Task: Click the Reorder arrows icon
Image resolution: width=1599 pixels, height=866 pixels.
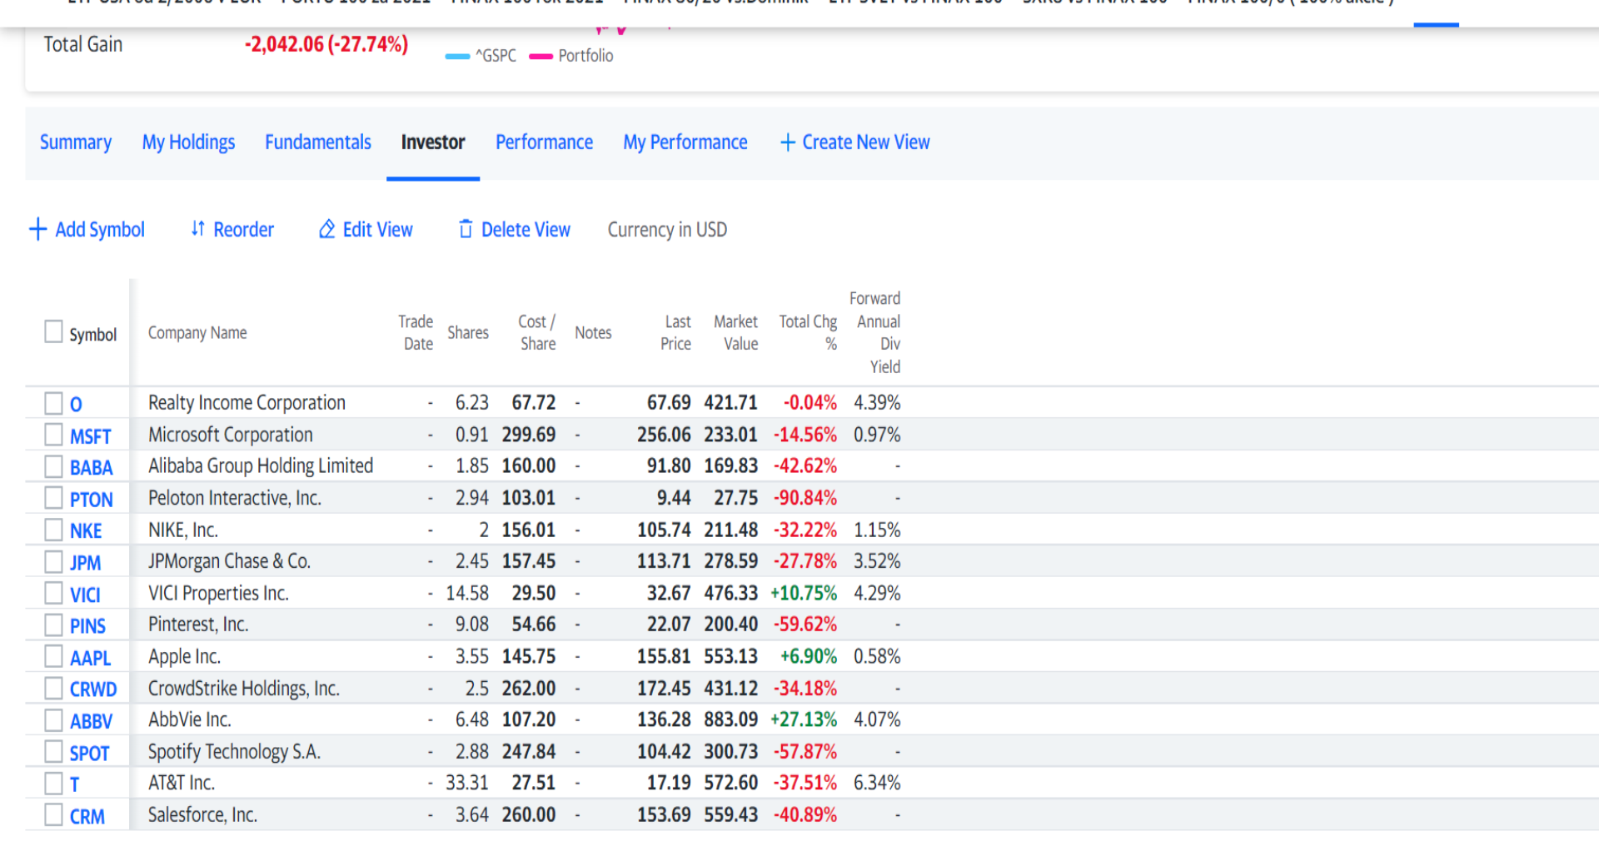Action: (x=197, y=228)
